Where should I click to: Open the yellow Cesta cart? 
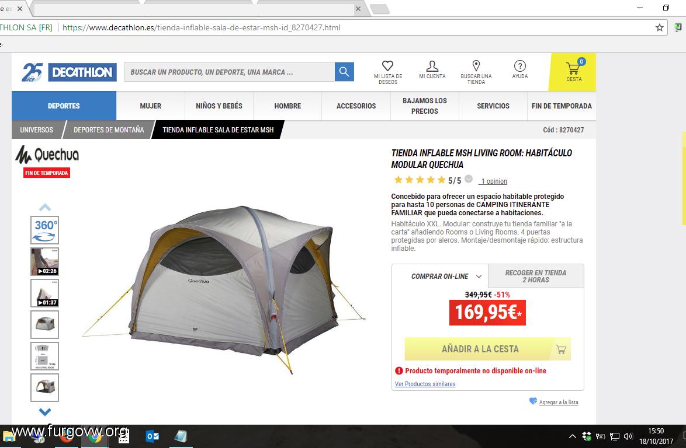pyautogui.click(x=573, y=72)
